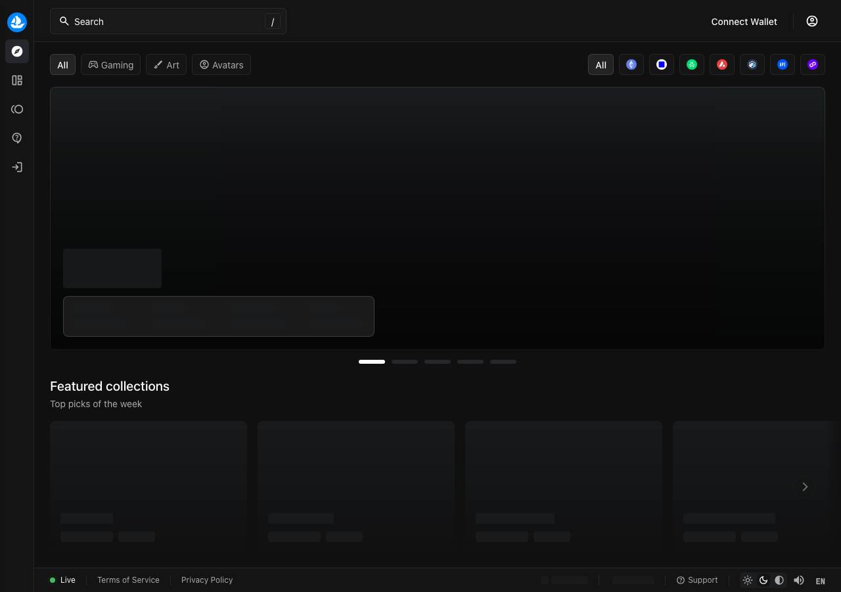This screenshot has height=592, width=841.
Task: Filter by the purple Polygon chain icon
Action: (813, 64)
